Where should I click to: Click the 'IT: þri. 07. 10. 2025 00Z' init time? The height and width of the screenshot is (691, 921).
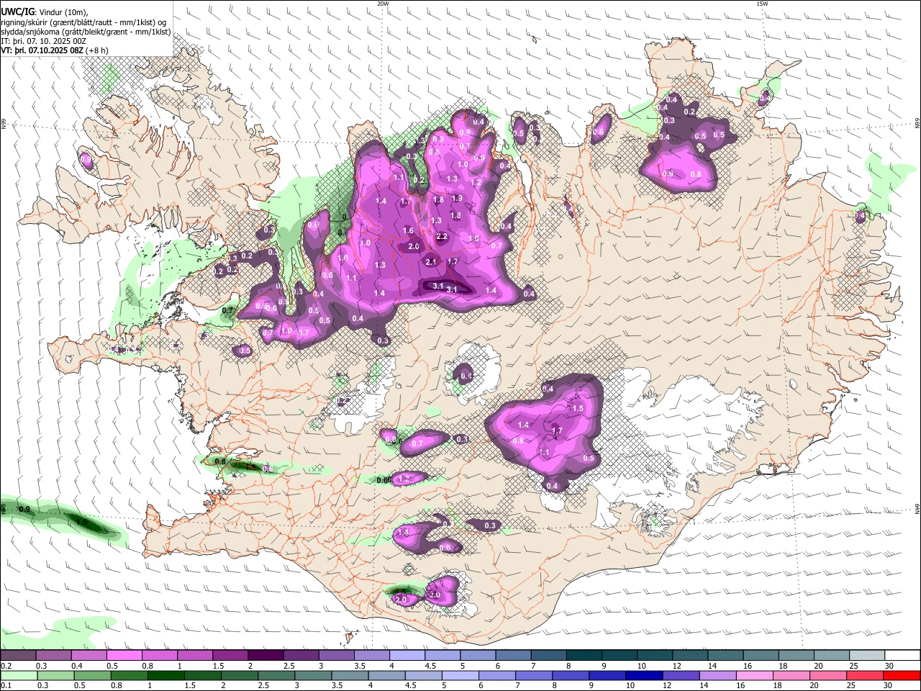coord(42,41)
